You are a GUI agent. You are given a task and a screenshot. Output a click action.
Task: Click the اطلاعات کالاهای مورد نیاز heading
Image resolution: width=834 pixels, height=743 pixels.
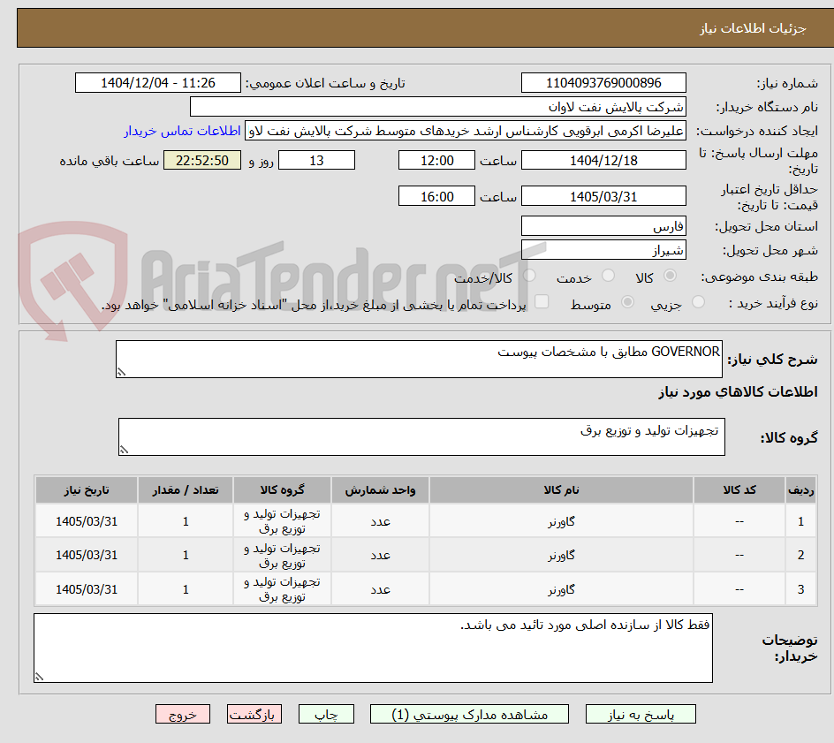click(x=738, y=392)
